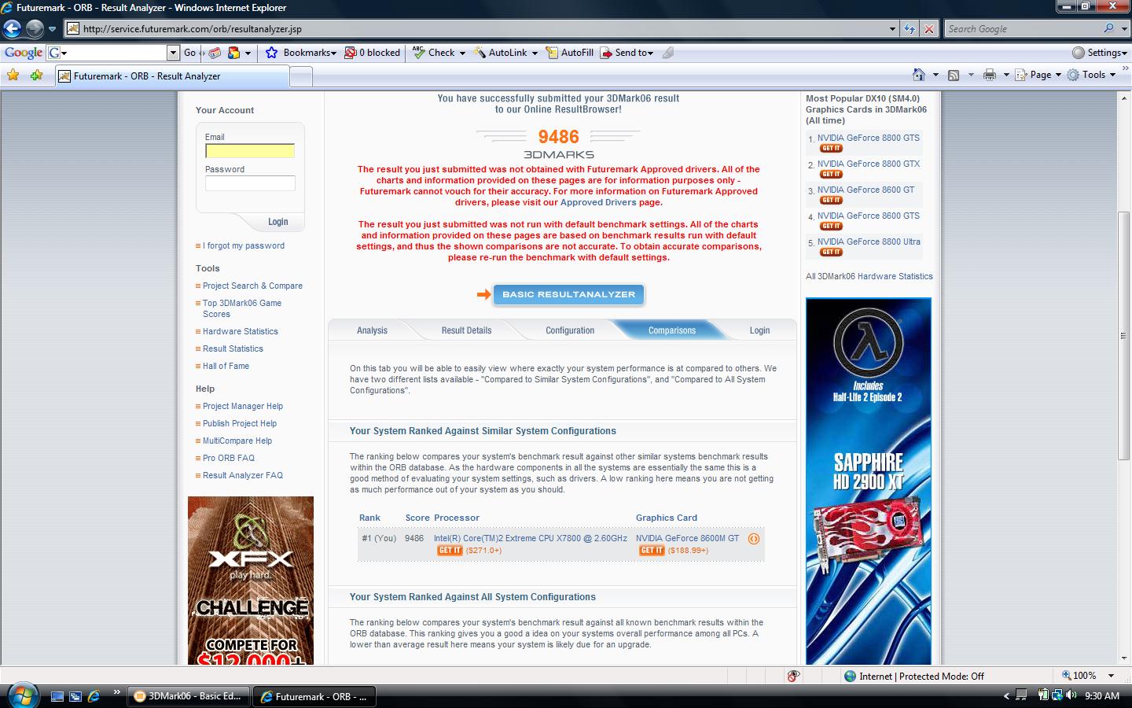Click the browser Back arrow button
This screenshot has height=708, width=1132.
coord(12,29)
